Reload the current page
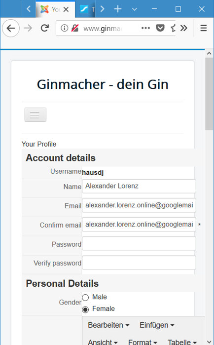The image size is (214, 345). 45,28
